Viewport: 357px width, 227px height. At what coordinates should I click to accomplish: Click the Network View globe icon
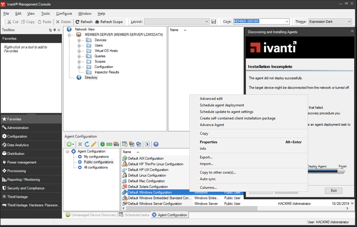(x=69, y=29)
